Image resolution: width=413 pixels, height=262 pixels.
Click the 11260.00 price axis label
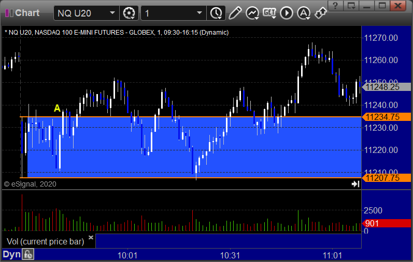click(x=381, y=60)
